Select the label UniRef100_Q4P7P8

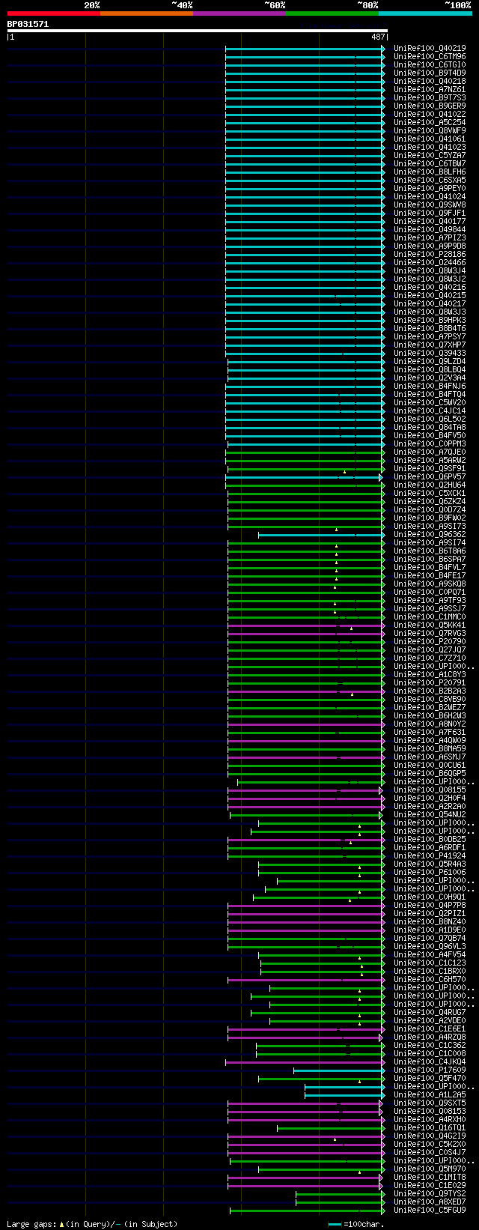tap(430, 906)
